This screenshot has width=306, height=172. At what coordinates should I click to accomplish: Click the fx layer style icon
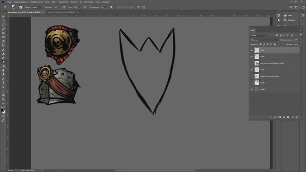275,117
